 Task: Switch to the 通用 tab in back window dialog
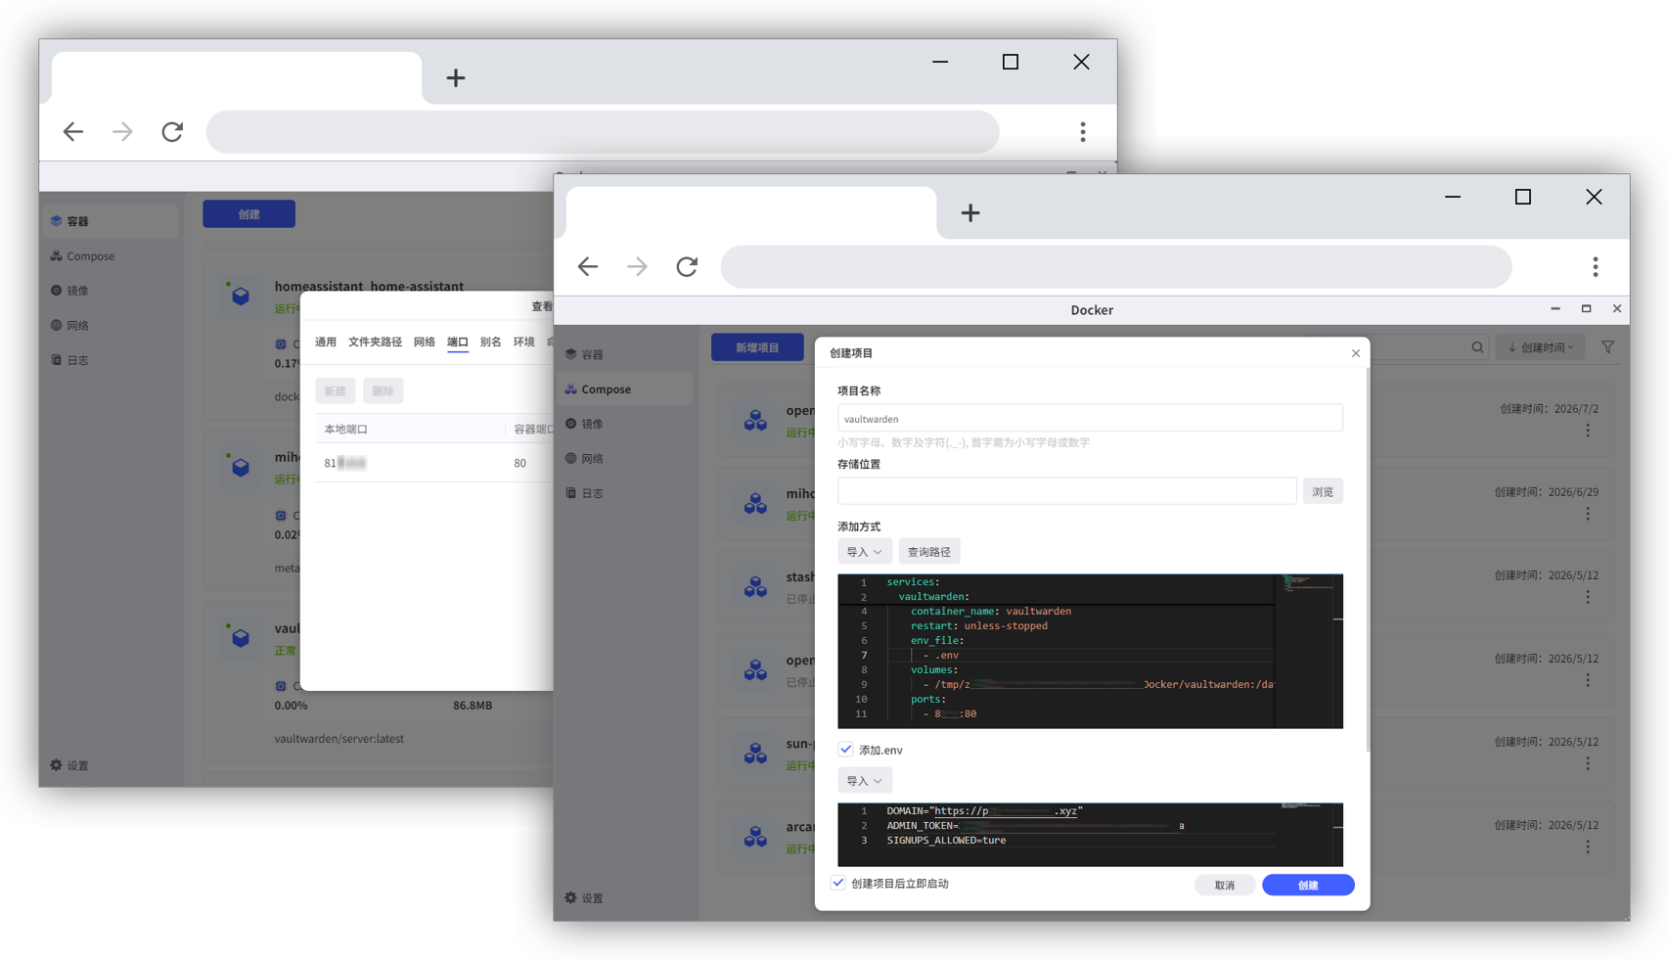pos(325,342)
